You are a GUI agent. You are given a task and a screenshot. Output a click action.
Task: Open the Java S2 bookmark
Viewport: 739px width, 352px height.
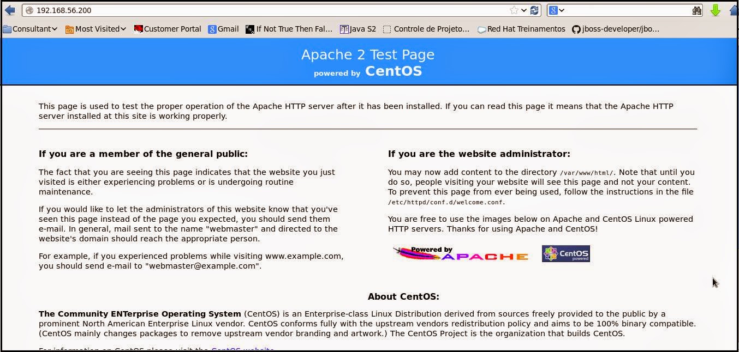358,29
